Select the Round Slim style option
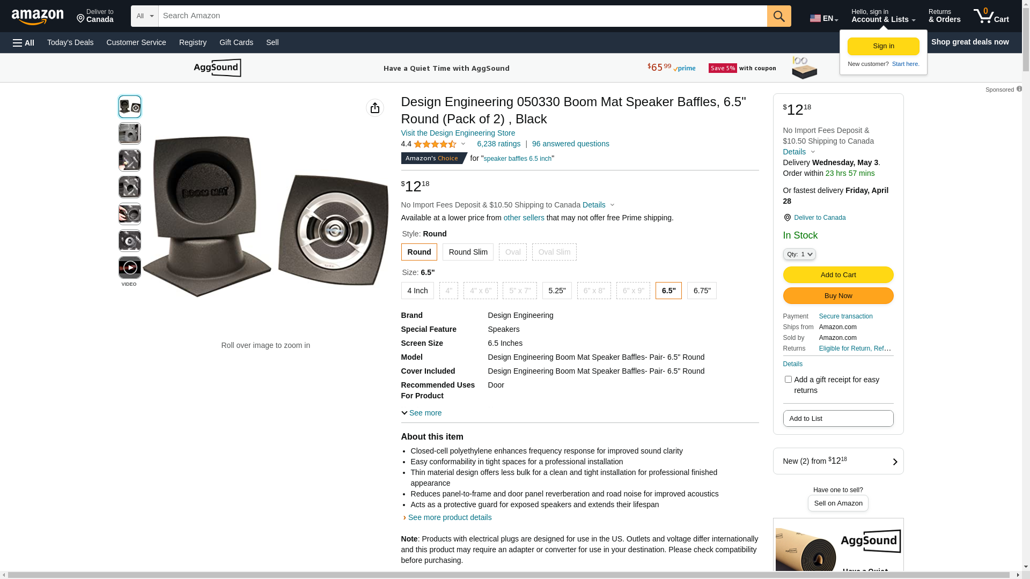Image resolution: width=1030 pixels, height=579 pixels. [x=468, y=252]
